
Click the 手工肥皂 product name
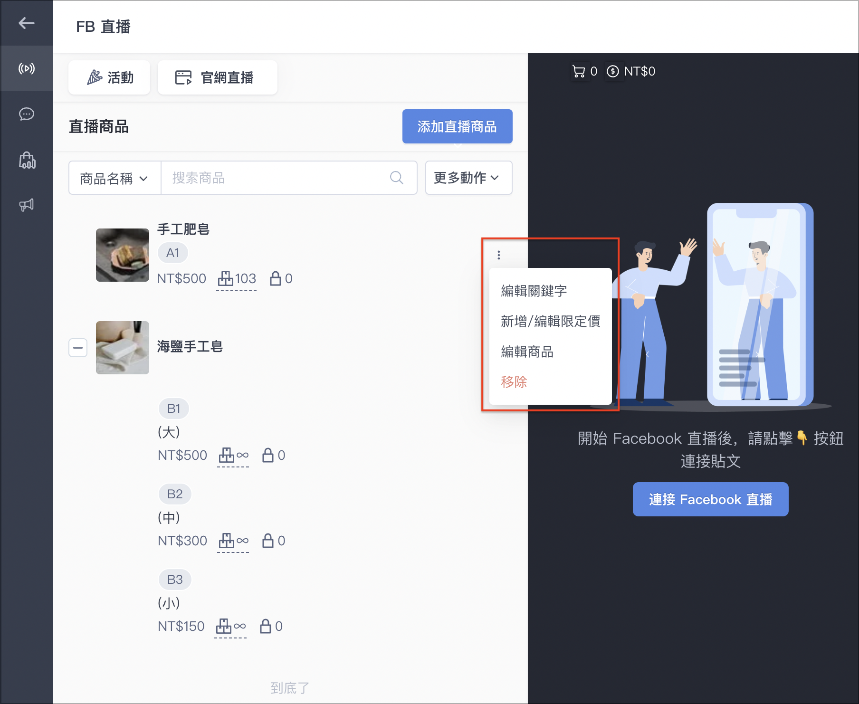(x=183, y=229)
